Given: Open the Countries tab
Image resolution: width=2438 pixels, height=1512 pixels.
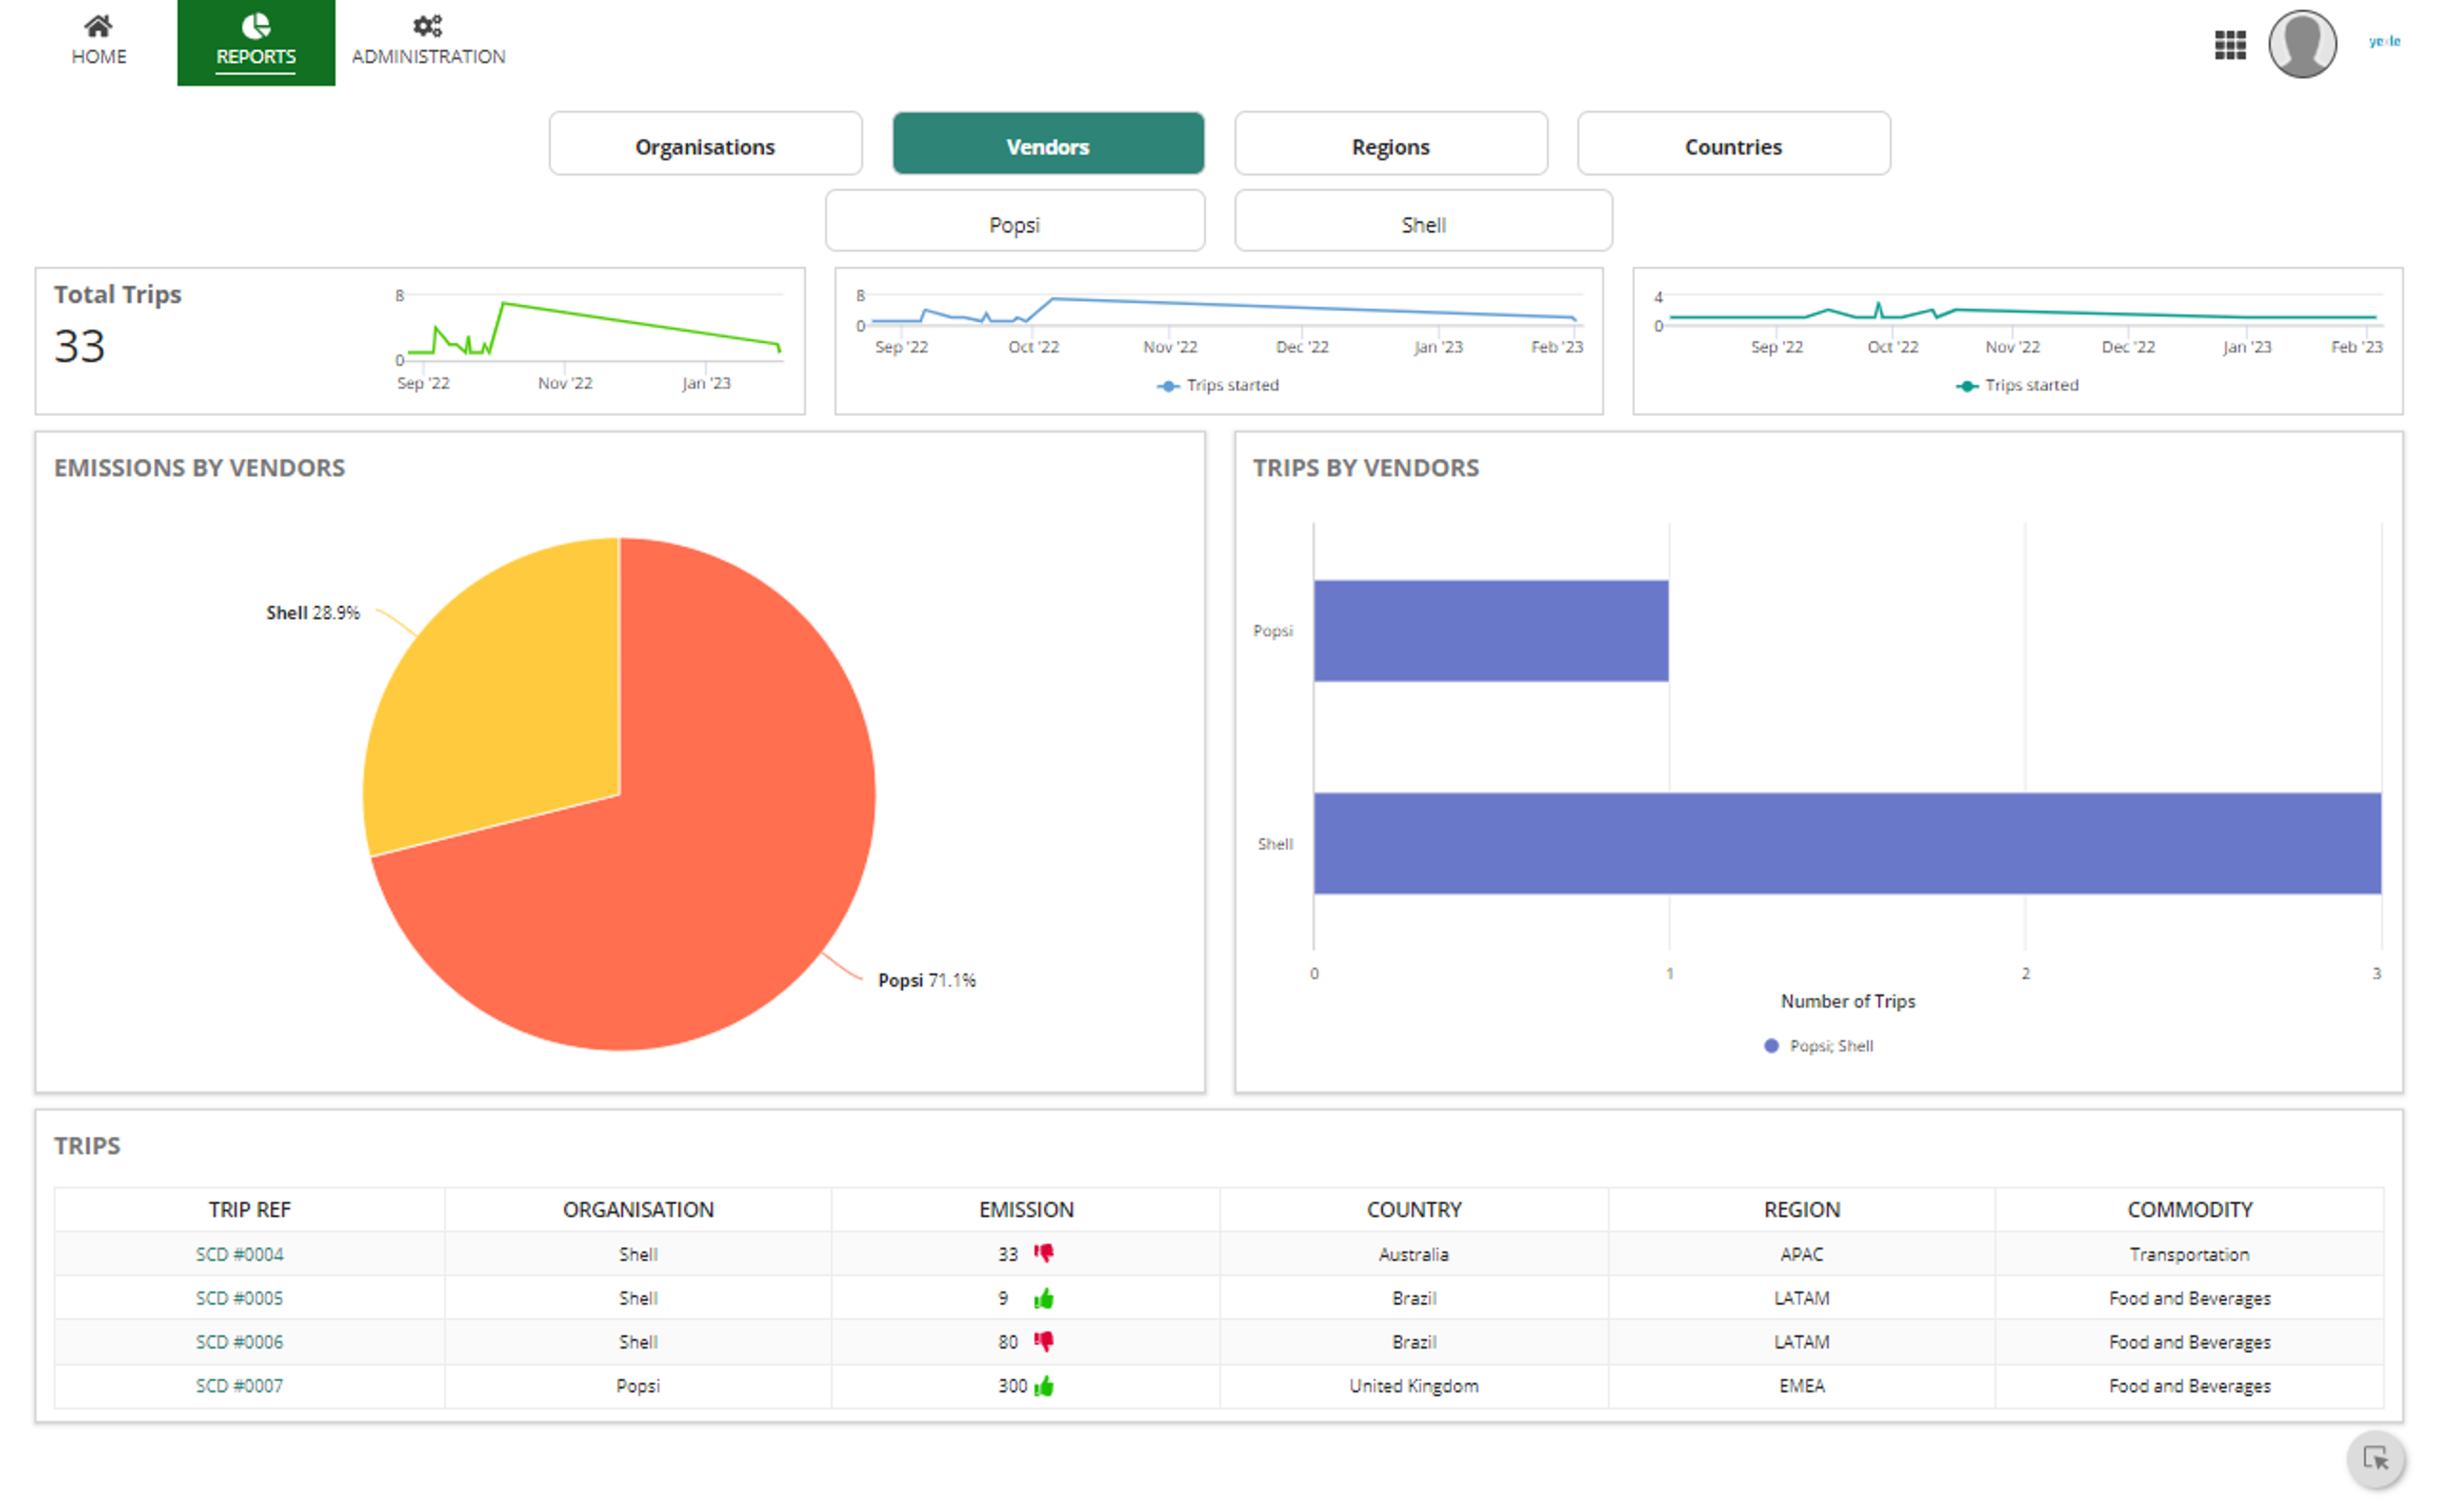Looking at the screenshot, I should pos(1733,144).
